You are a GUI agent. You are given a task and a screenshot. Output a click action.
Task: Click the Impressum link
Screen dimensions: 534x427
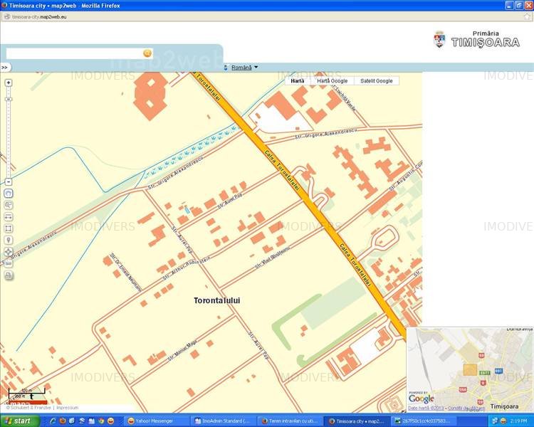(x=67, y=408)
